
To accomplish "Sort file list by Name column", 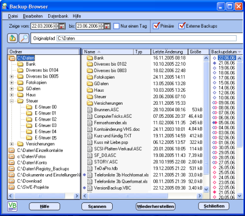I will (x=108, y=52).
